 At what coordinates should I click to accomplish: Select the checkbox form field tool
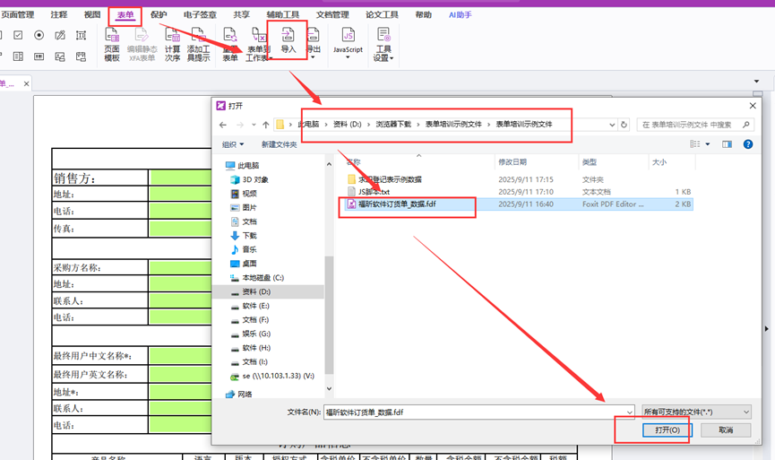tap(19, 36)
